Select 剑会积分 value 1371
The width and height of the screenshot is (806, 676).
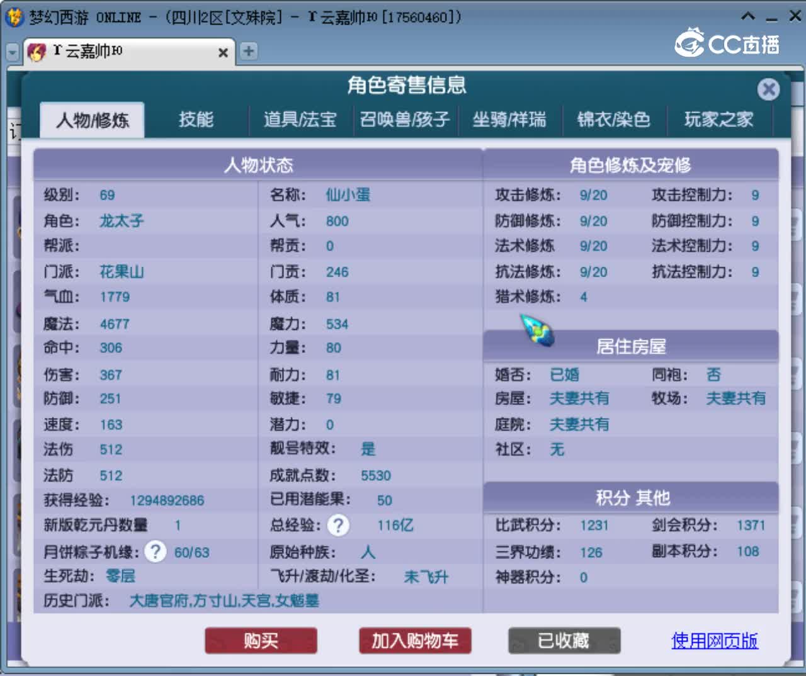coord(751,526)
